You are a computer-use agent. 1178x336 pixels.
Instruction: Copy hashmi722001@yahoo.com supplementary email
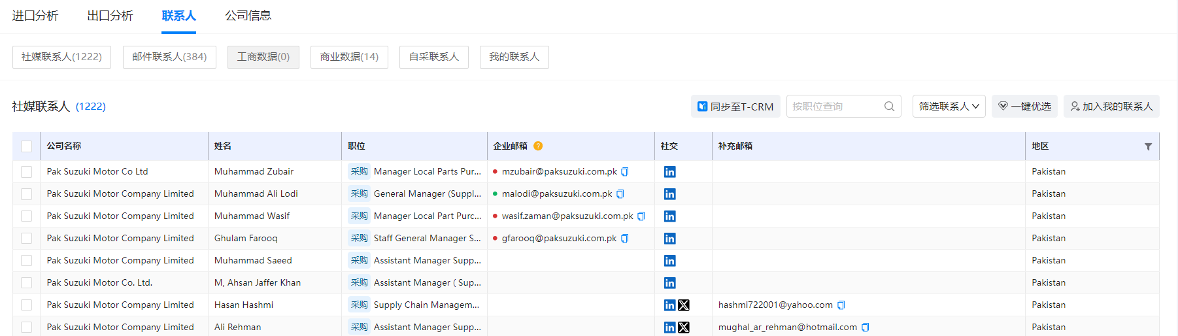click(841, 305)
